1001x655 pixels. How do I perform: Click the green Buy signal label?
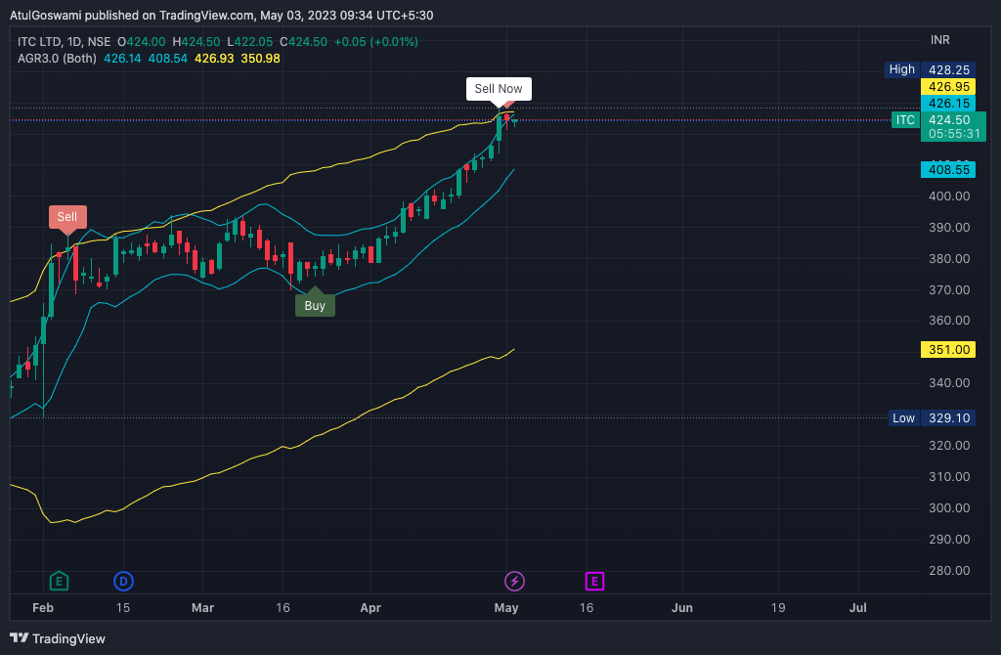pos(315,305)
